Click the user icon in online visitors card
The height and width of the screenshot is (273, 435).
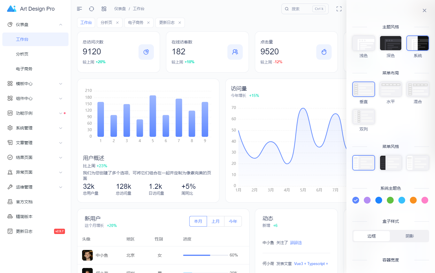pyautogui.click(x=235, y=52)
